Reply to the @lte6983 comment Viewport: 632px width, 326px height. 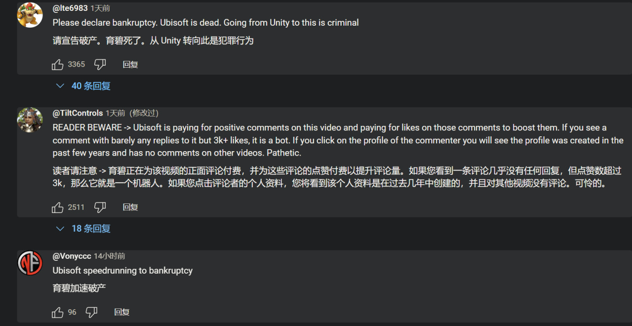click(130, 64)
